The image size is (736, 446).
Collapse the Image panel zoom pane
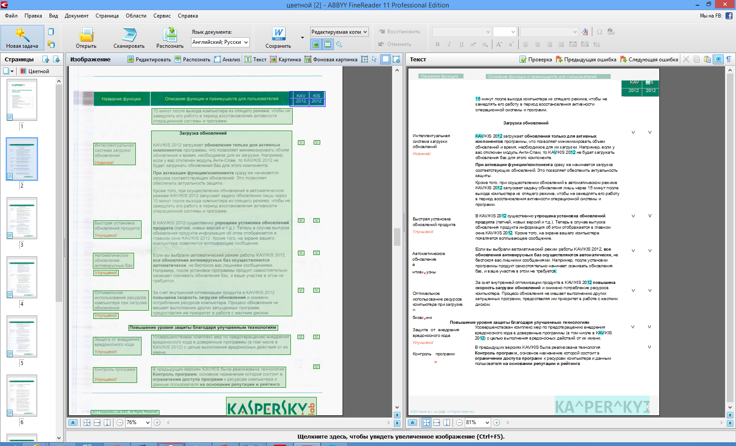(x=73, y=423)
